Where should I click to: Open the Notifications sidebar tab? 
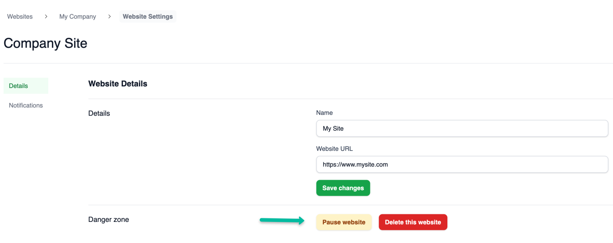[x=26, y=105]
